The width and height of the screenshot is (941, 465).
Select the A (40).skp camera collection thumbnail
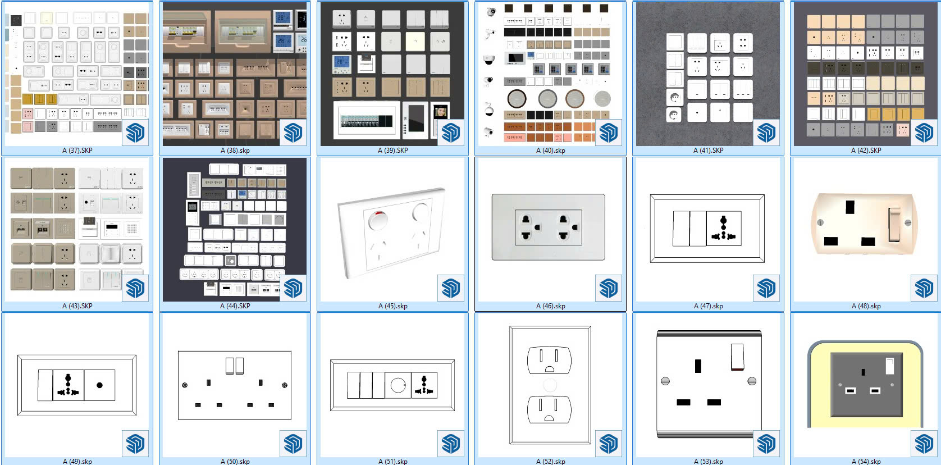coord(550,74)
